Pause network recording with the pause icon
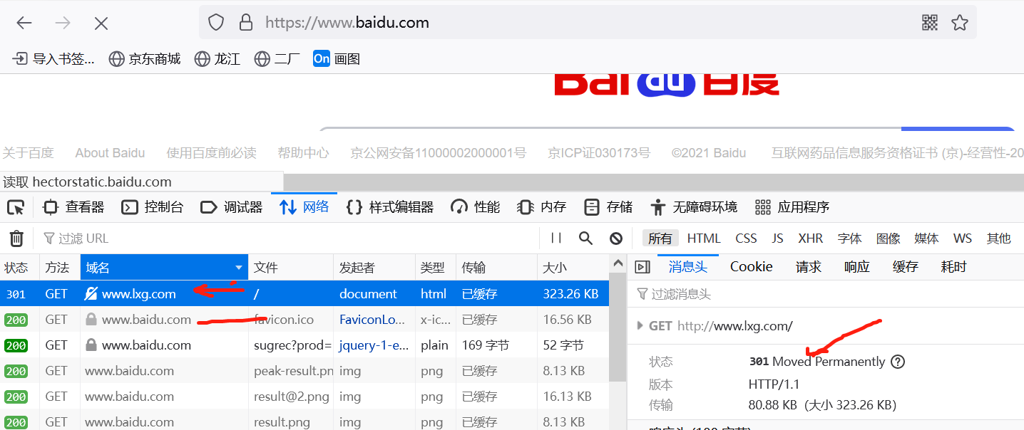Screen dimensions: 1024x430 556,238
